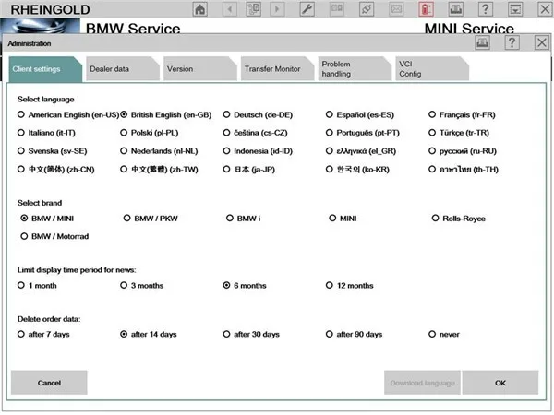This screenshot has height=415, width=554.
Task: Choose BMW / Motorrad brand
Action: [54, 236]
